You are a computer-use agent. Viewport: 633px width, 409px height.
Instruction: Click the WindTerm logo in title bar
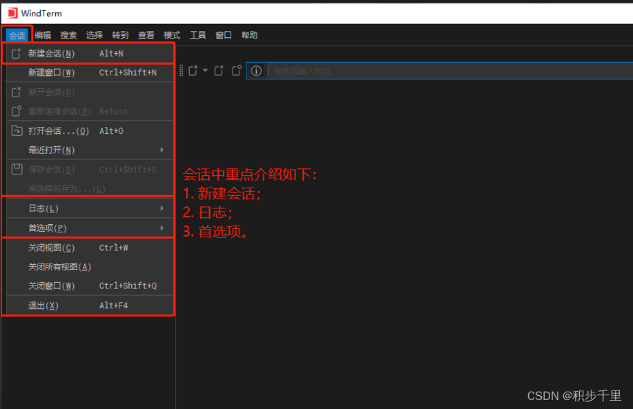12,13
